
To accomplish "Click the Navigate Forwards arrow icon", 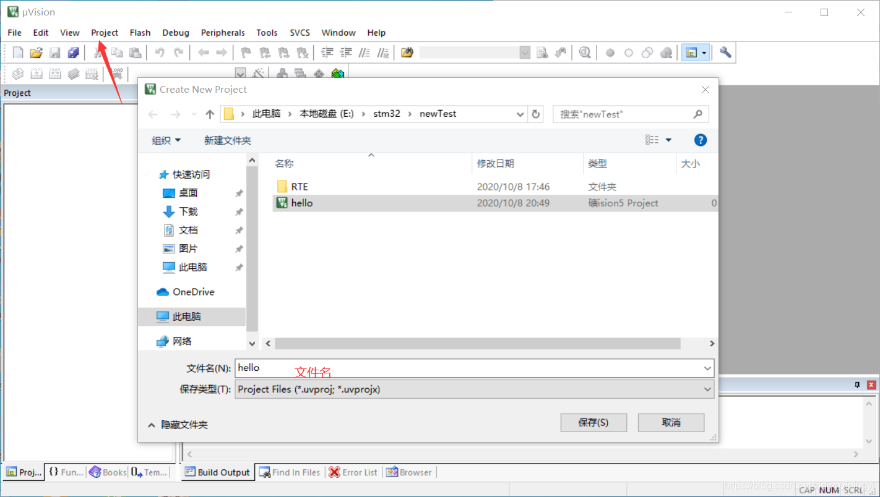I will [x=221, y=53].
